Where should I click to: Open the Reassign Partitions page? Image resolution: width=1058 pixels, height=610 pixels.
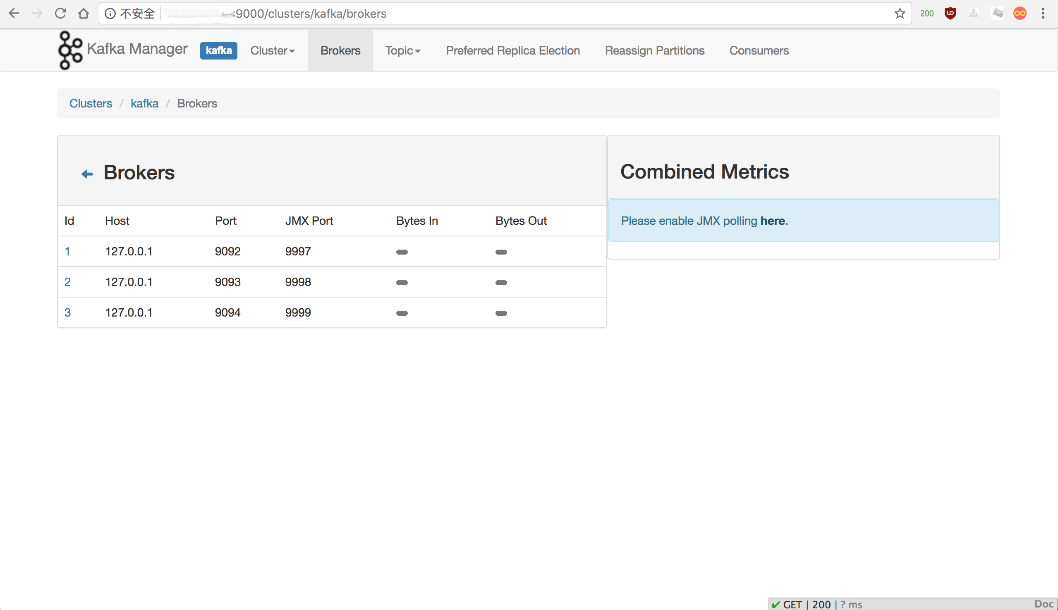[654, 51]
